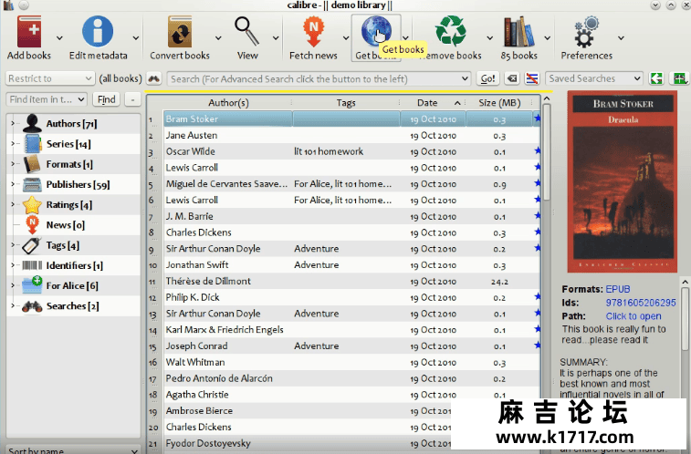
Task: Sort by Author(s) column header
Action: [x=228, y=102]
